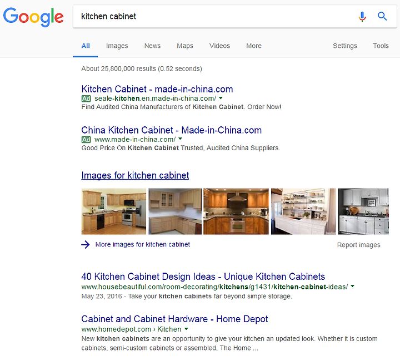
Task: Click 'New kitchen cabinets are an opportunity' snippet
Action: (229, 343)
